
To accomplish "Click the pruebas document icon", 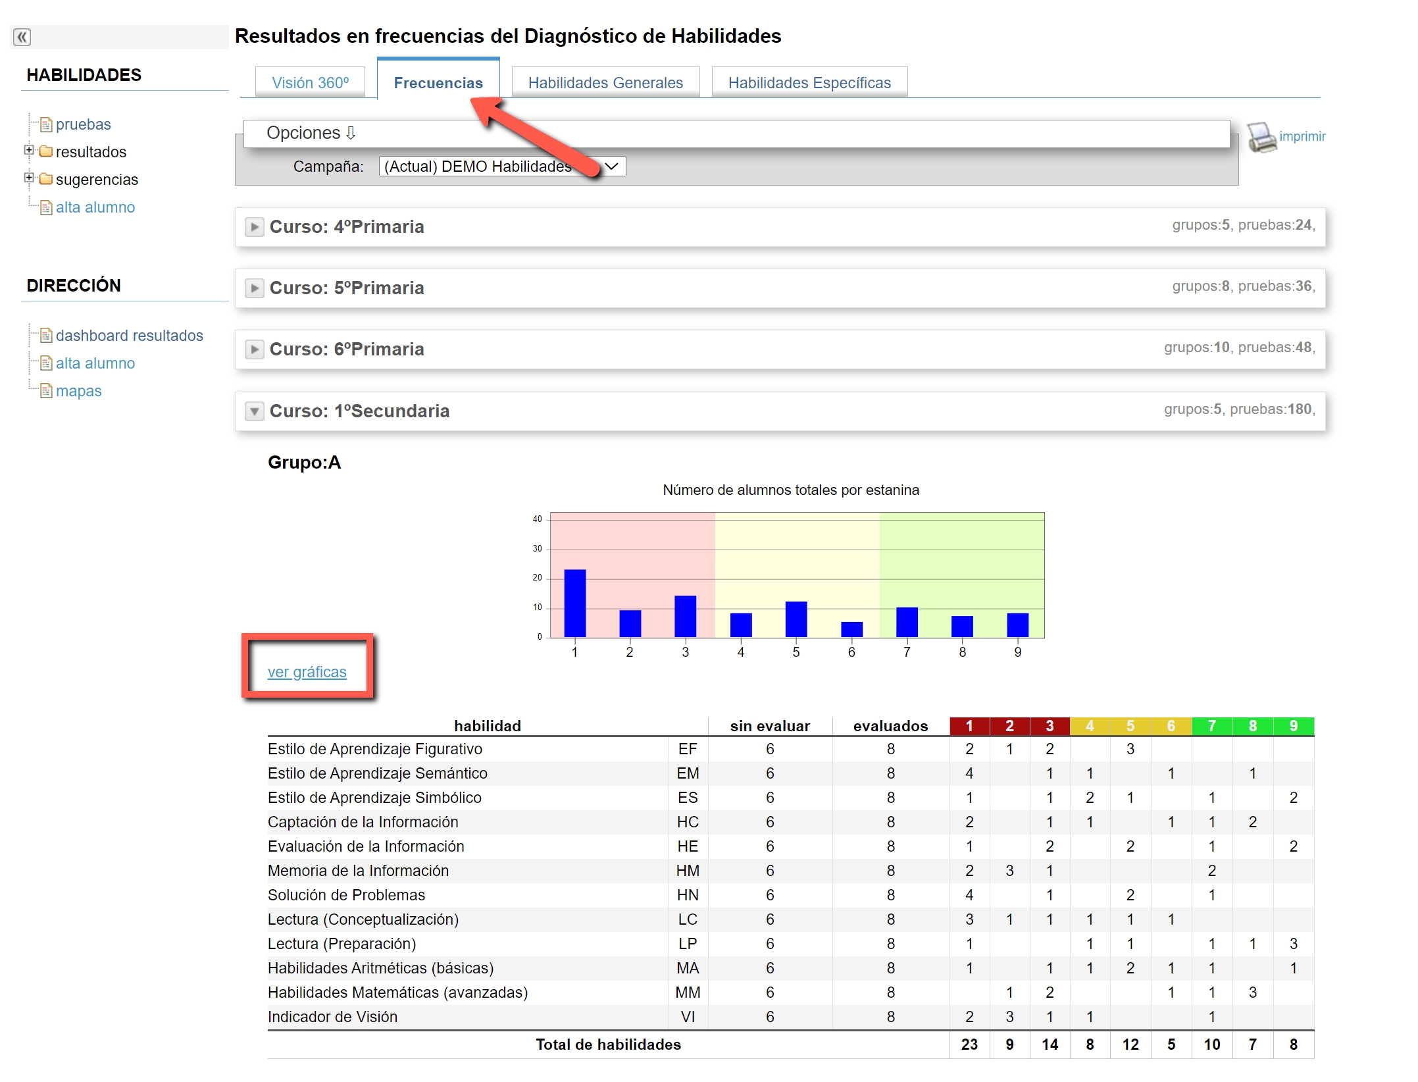I will coord(46,124).
